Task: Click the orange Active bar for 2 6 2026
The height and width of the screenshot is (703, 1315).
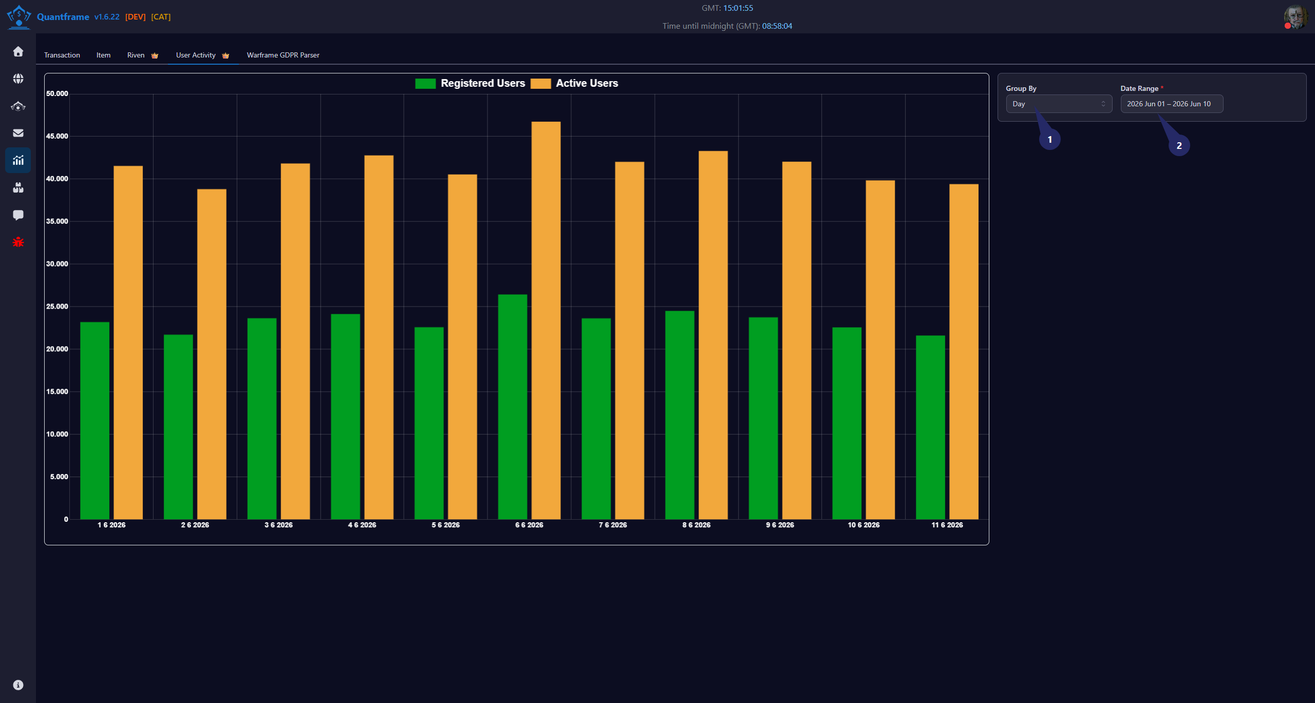Action: click(x=212, y=354)
